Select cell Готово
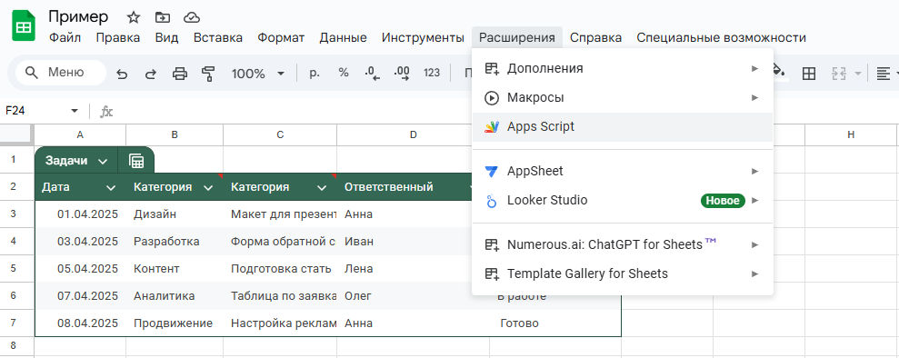The image size is (899, 358). (555, 323)
